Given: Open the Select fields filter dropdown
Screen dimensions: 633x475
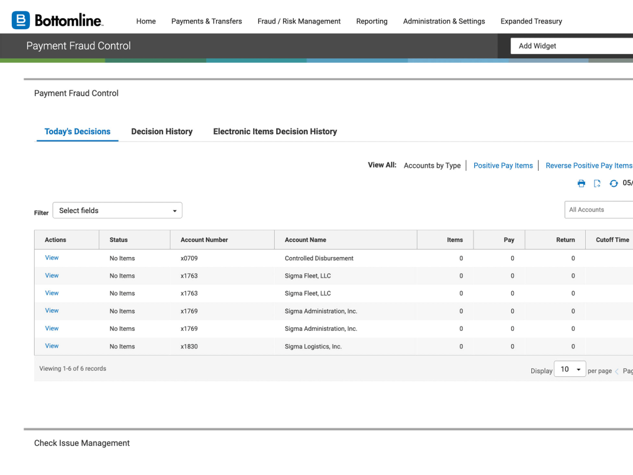Looking at the screenshot, I should click(117, 210).
